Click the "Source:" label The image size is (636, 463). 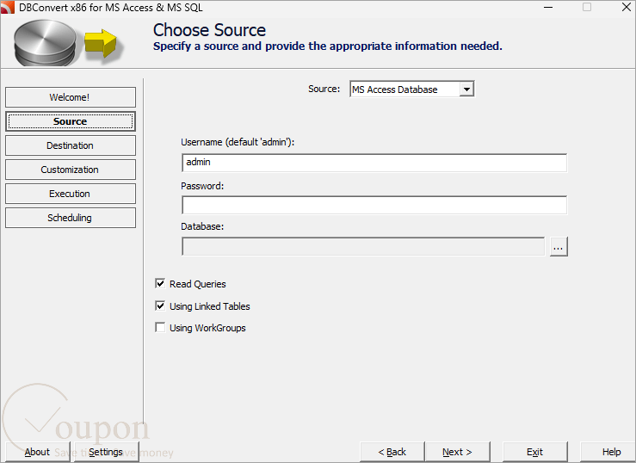pos(324,89)
